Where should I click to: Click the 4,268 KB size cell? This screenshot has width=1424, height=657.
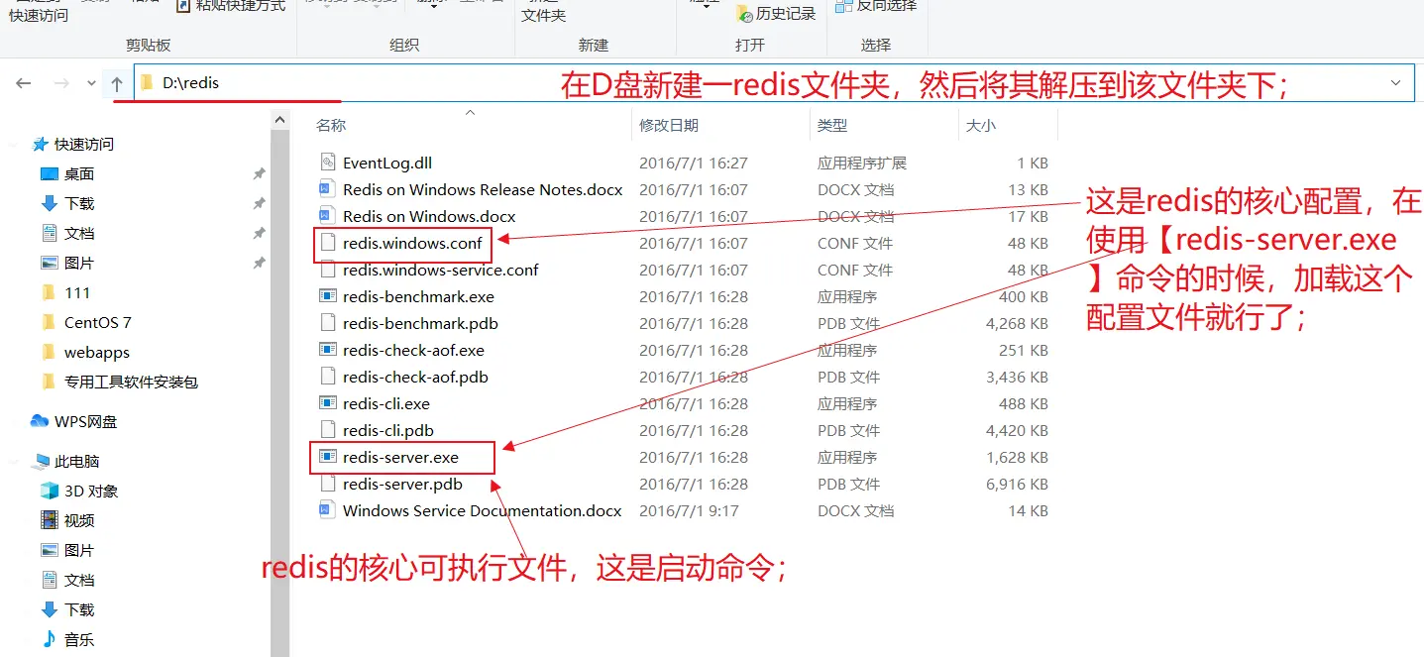pos(1017,323)
